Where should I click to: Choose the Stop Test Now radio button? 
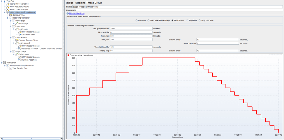(x=200, y=21)
